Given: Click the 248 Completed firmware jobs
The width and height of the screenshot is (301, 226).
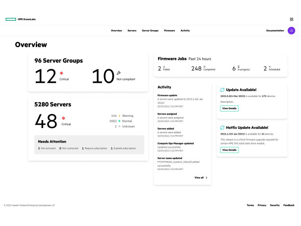Looking at the screenshot, I should click(x=203, y=68).
